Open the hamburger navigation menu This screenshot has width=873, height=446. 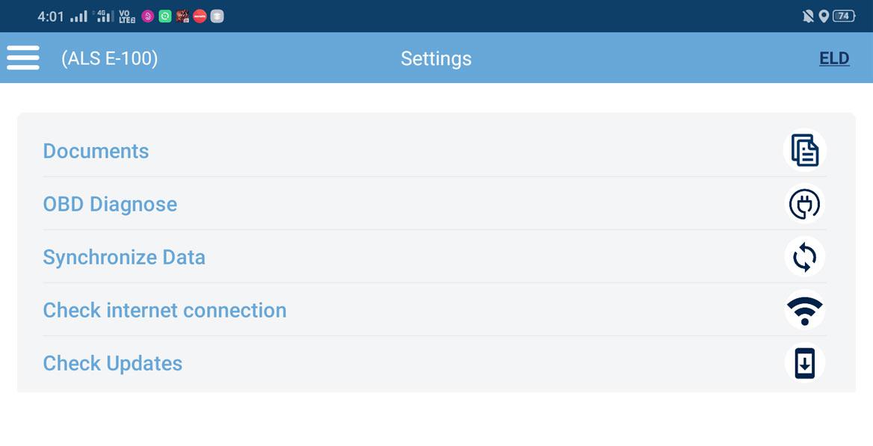23,58
